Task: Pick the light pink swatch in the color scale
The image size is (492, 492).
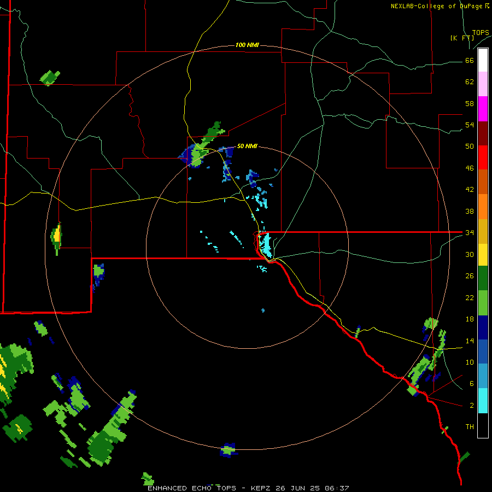Action: [483, 84]
